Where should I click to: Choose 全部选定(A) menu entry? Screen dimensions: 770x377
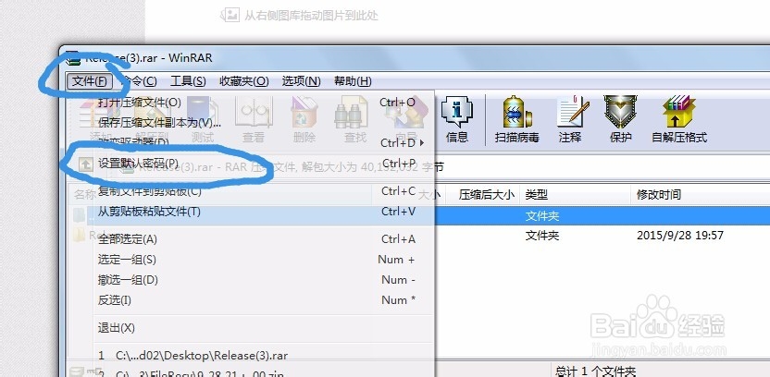coord(264,239)
